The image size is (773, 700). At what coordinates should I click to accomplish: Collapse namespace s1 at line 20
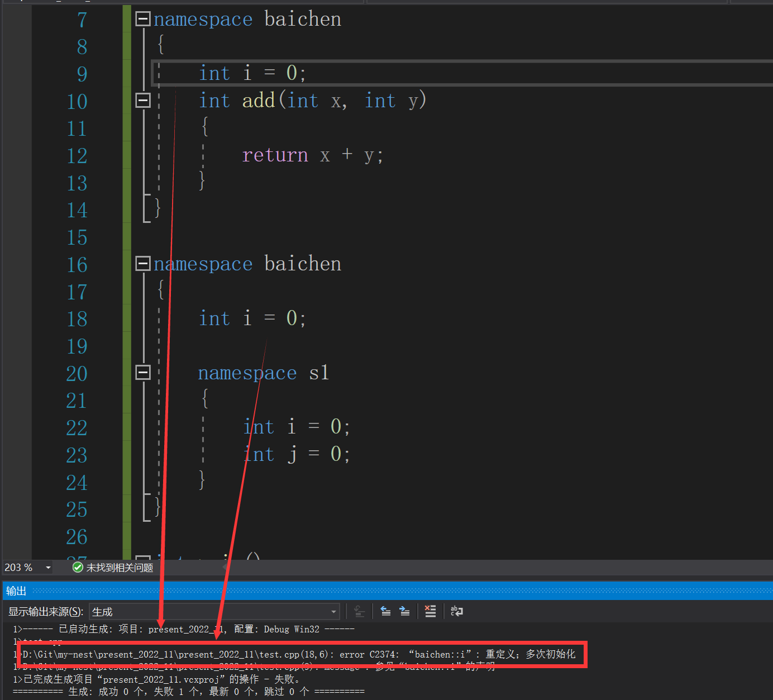[x=143, y=373]
